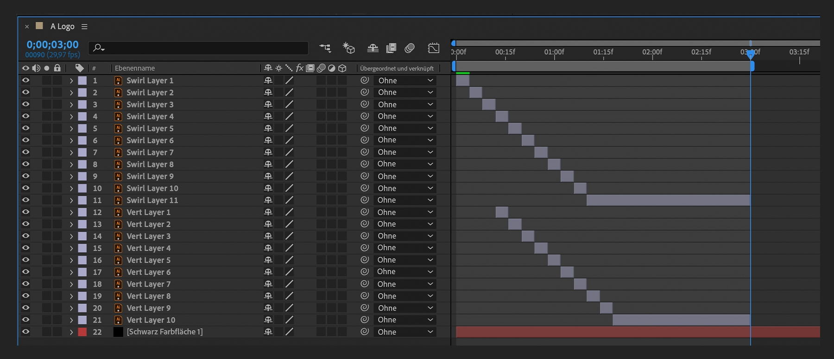The width and height of the screenshot is (834, 359).
Task: Toggle visibility of Vert Layer 1
Action: [x=25, y=212]
